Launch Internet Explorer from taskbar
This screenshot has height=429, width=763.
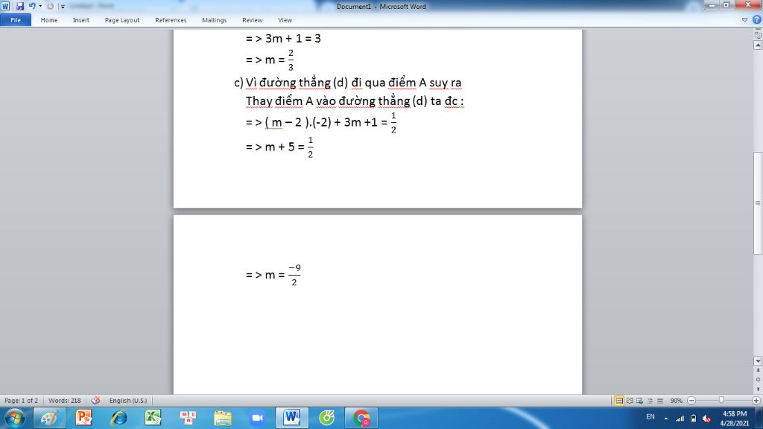point(118,419)
